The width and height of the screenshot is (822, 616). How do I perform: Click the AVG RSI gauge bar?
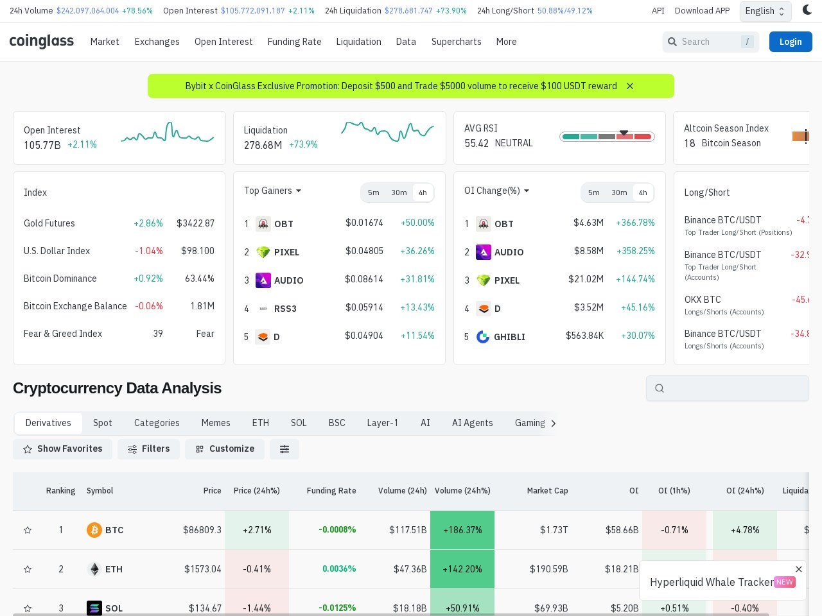click(607, 136)
